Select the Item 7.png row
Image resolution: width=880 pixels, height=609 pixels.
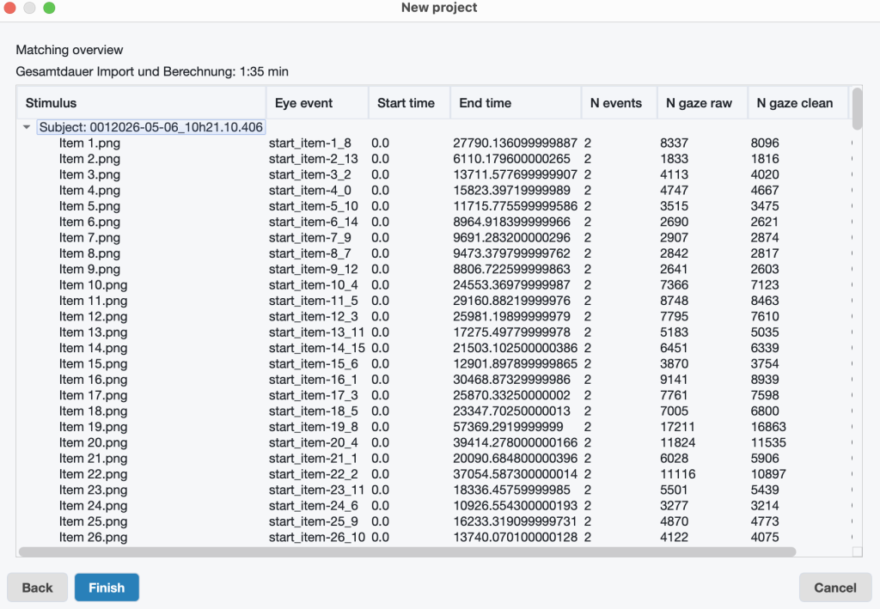pos(433,237)
